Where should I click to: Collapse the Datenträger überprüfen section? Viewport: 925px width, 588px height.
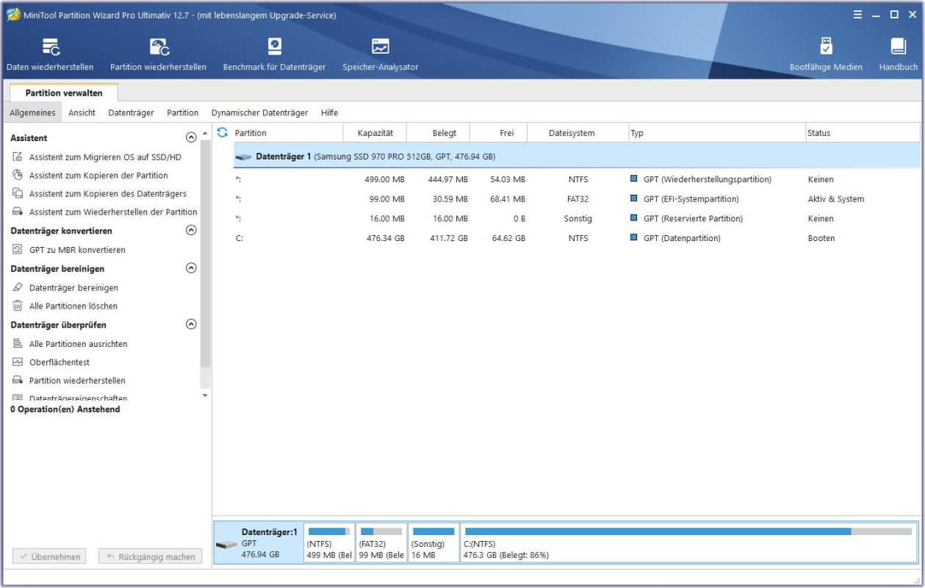[190, 324]
